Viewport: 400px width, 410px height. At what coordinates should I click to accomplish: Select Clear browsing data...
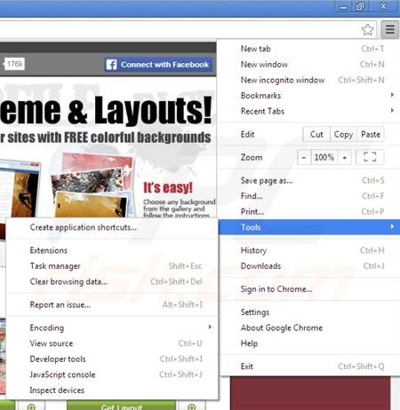coord(112,282)
